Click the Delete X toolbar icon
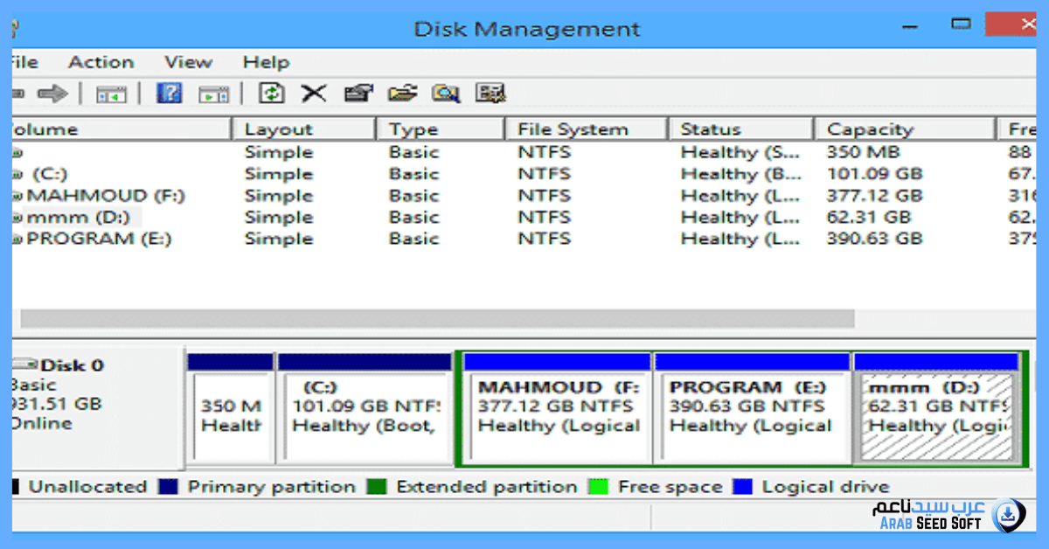 [314, 94]
